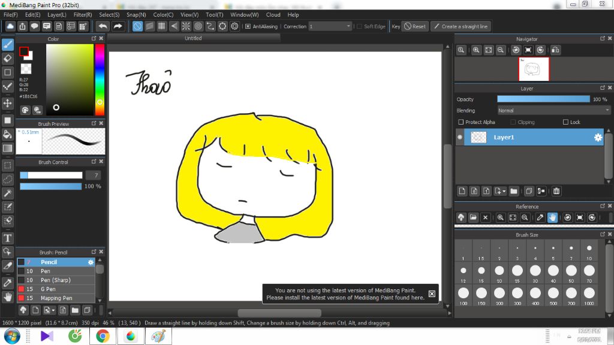Select the G Pen brush

pyautogui.click(x=56, y=289)
